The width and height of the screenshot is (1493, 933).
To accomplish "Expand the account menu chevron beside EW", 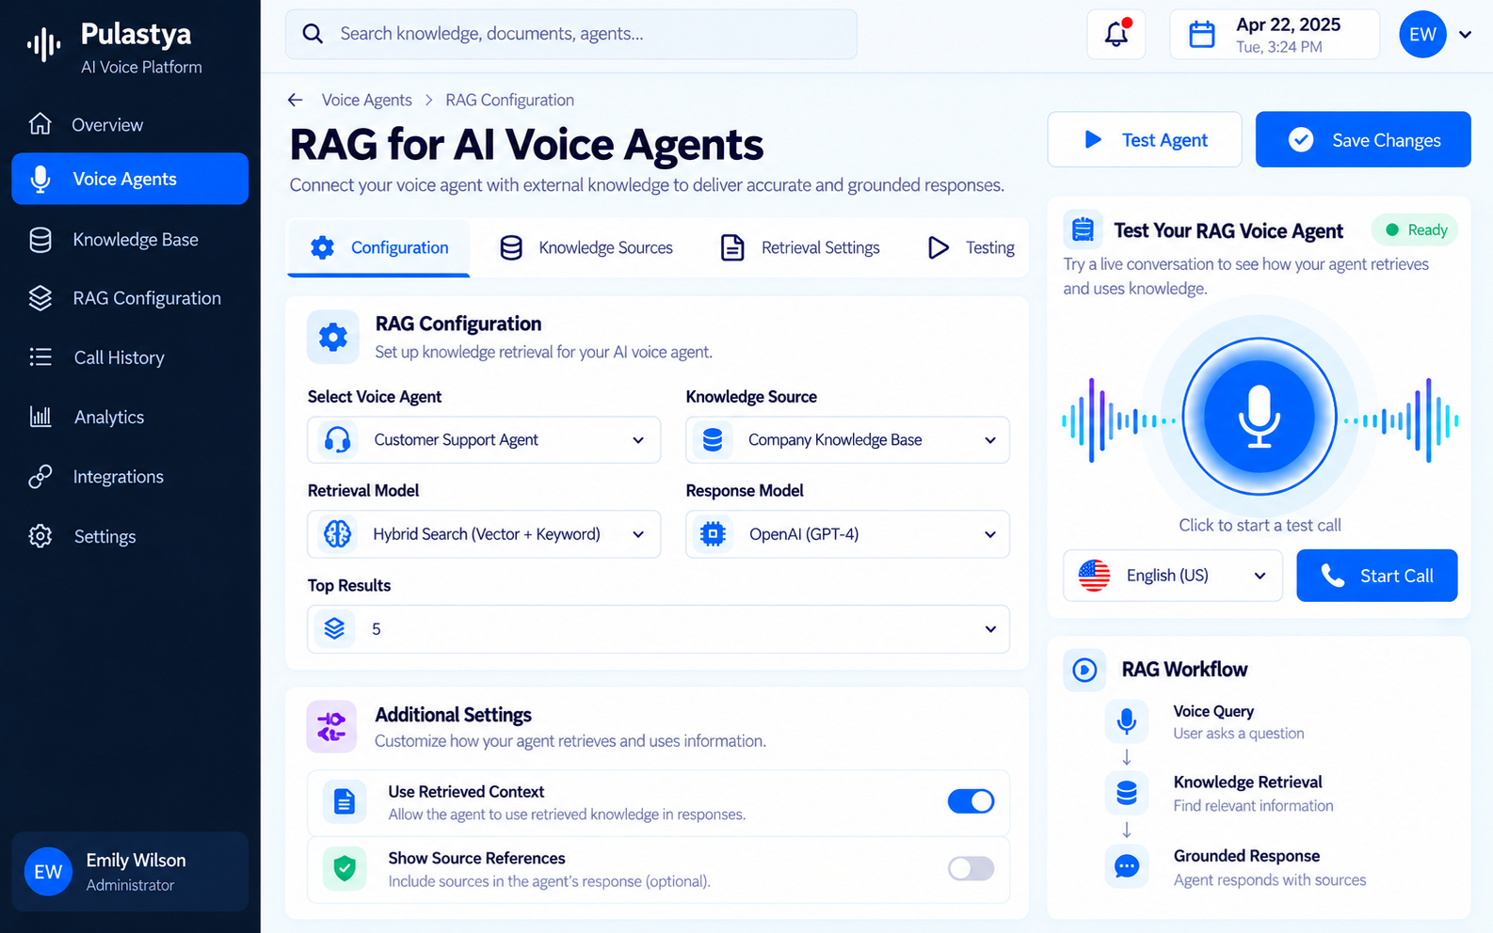I will 1465,35.
